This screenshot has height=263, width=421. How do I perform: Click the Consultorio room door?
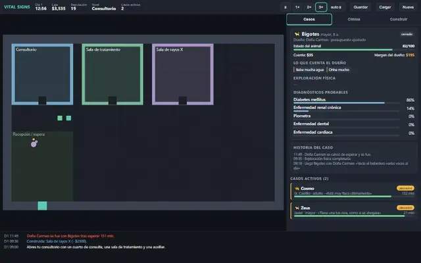click(42, 101)
